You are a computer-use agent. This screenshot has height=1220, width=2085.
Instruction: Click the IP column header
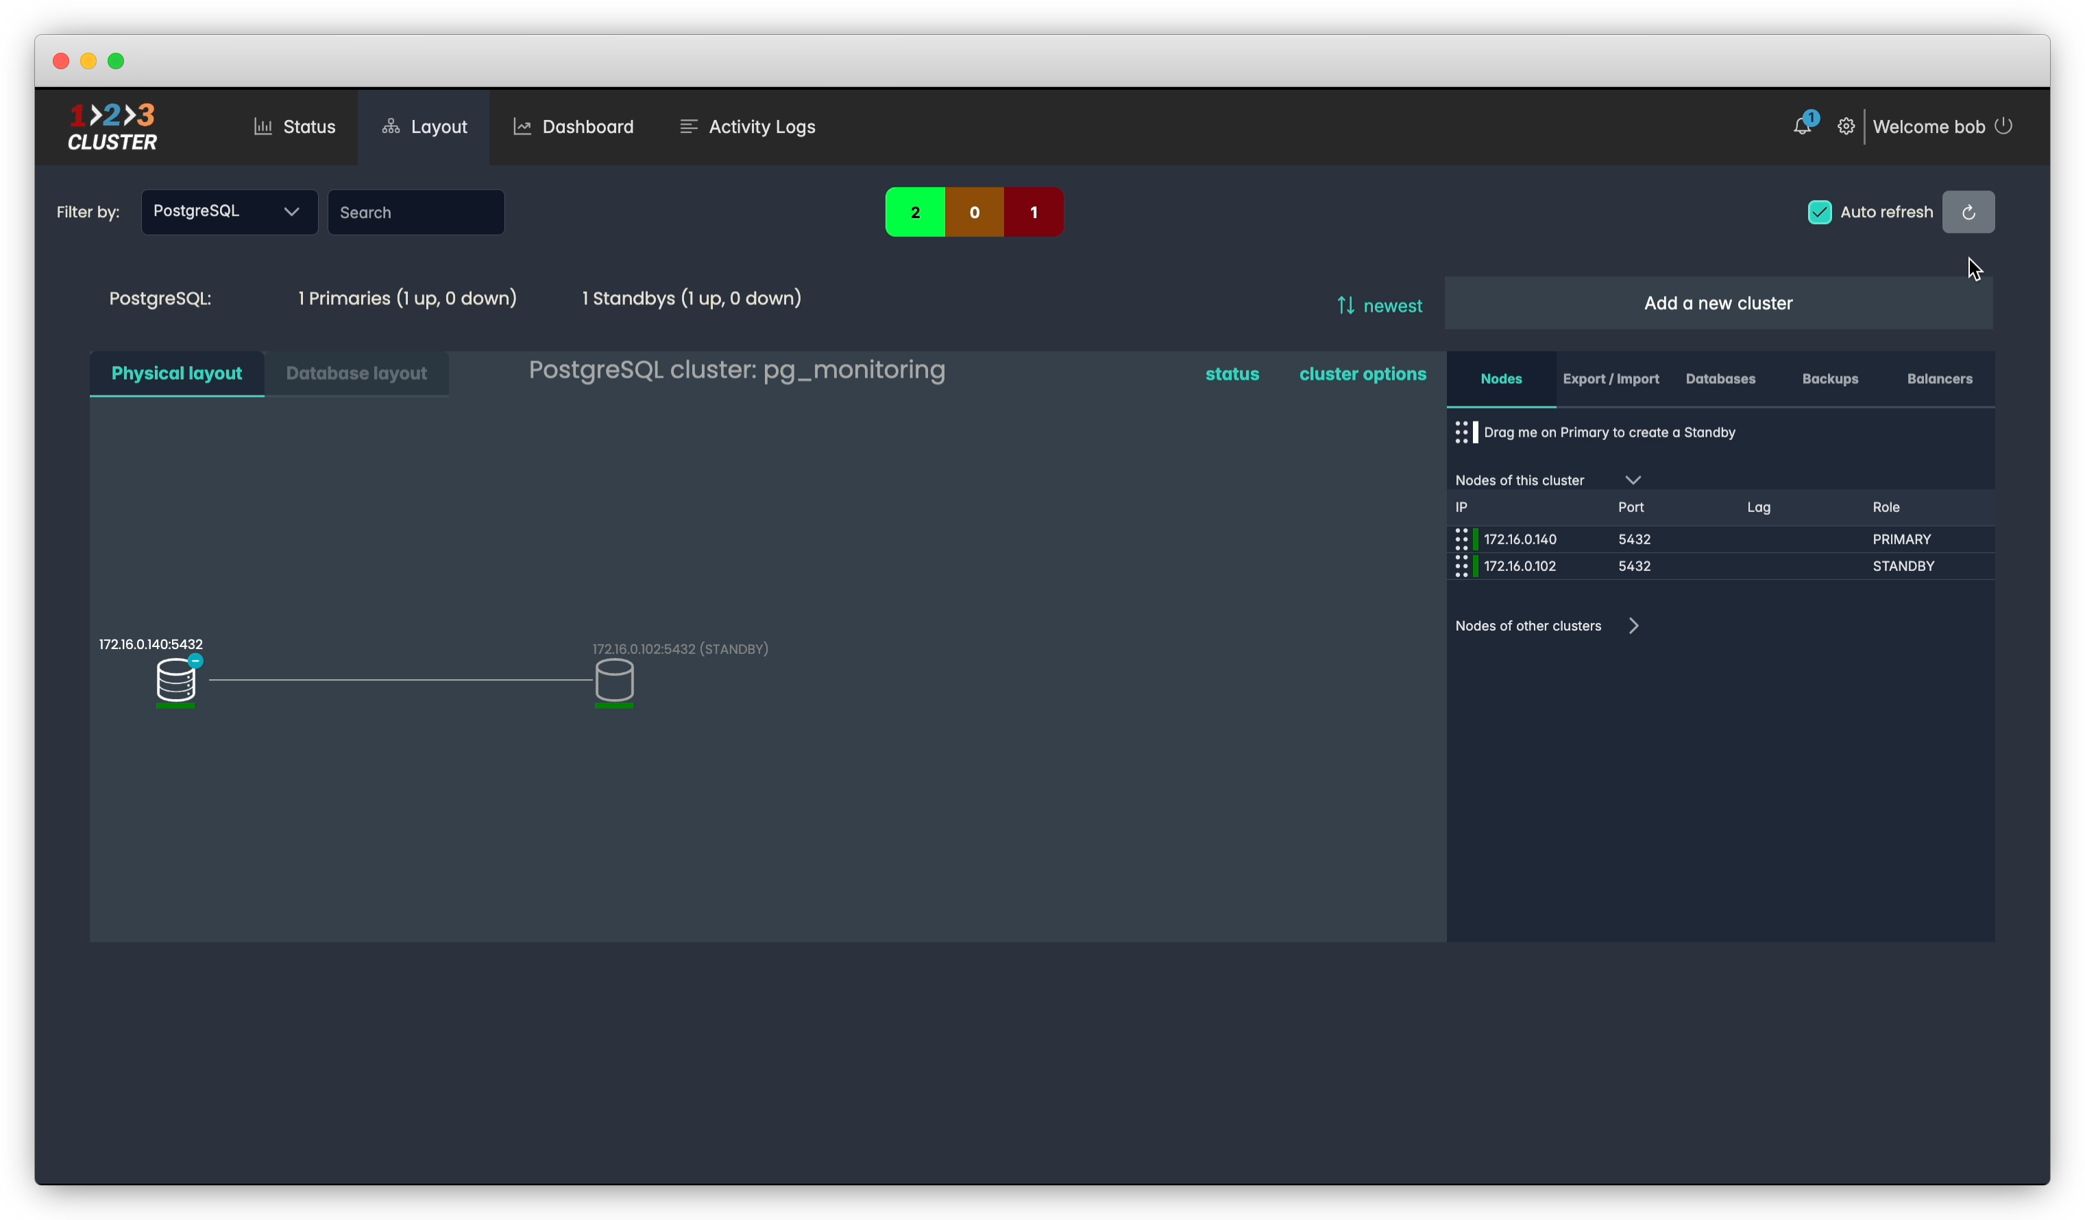point(1461,507)
